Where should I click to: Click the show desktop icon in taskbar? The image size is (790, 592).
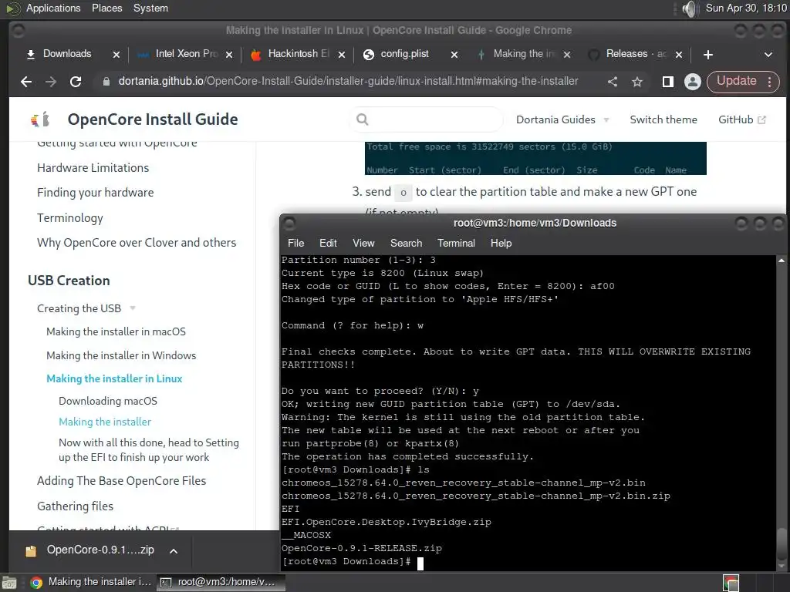[x=9, y=583]
